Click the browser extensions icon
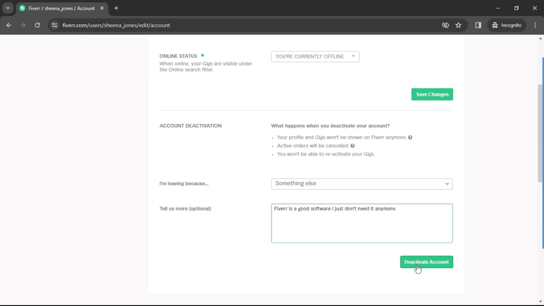Image resolution: width=544 pixels, height=306 pixels. (478, 25)
